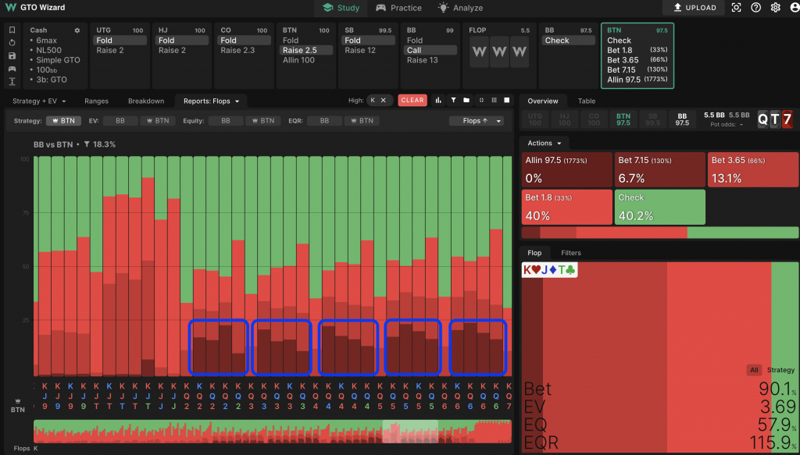Toggle EQR BB selector
800x455 pixels.
tap(324, 121)
